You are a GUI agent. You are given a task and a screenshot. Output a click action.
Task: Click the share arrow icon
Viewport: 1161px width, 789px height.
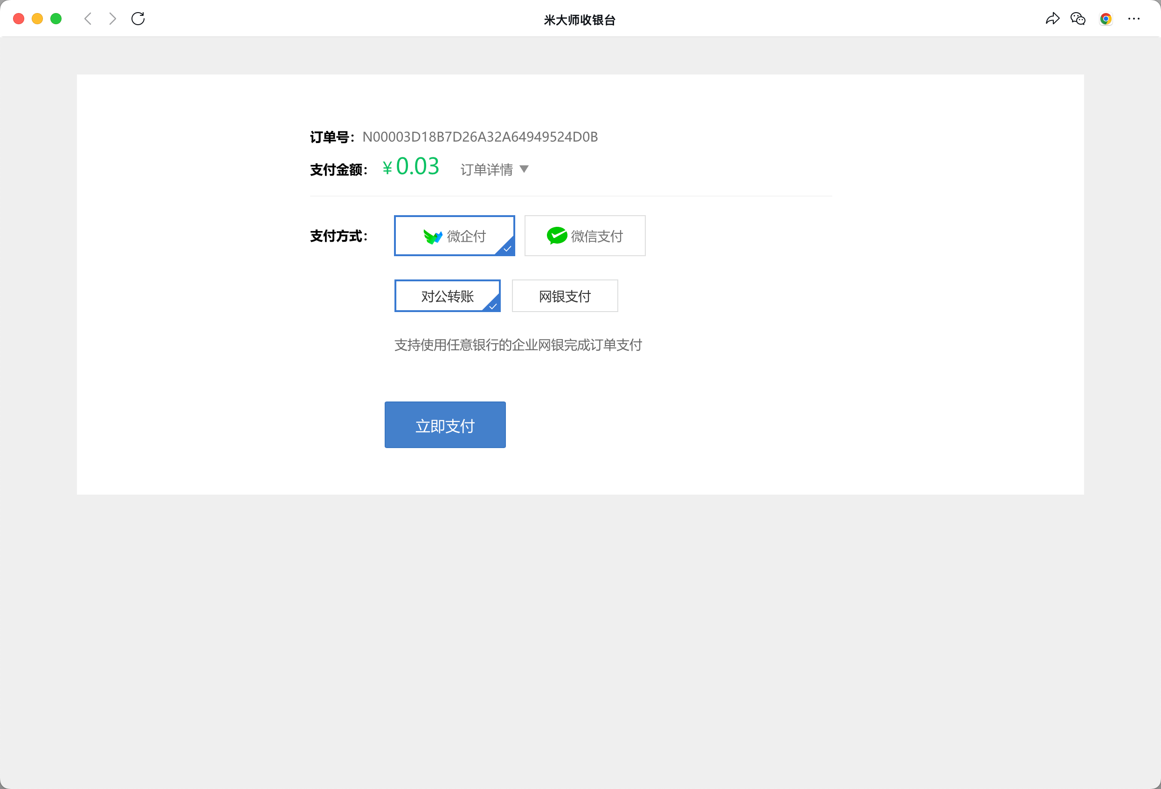[1053, 19]
